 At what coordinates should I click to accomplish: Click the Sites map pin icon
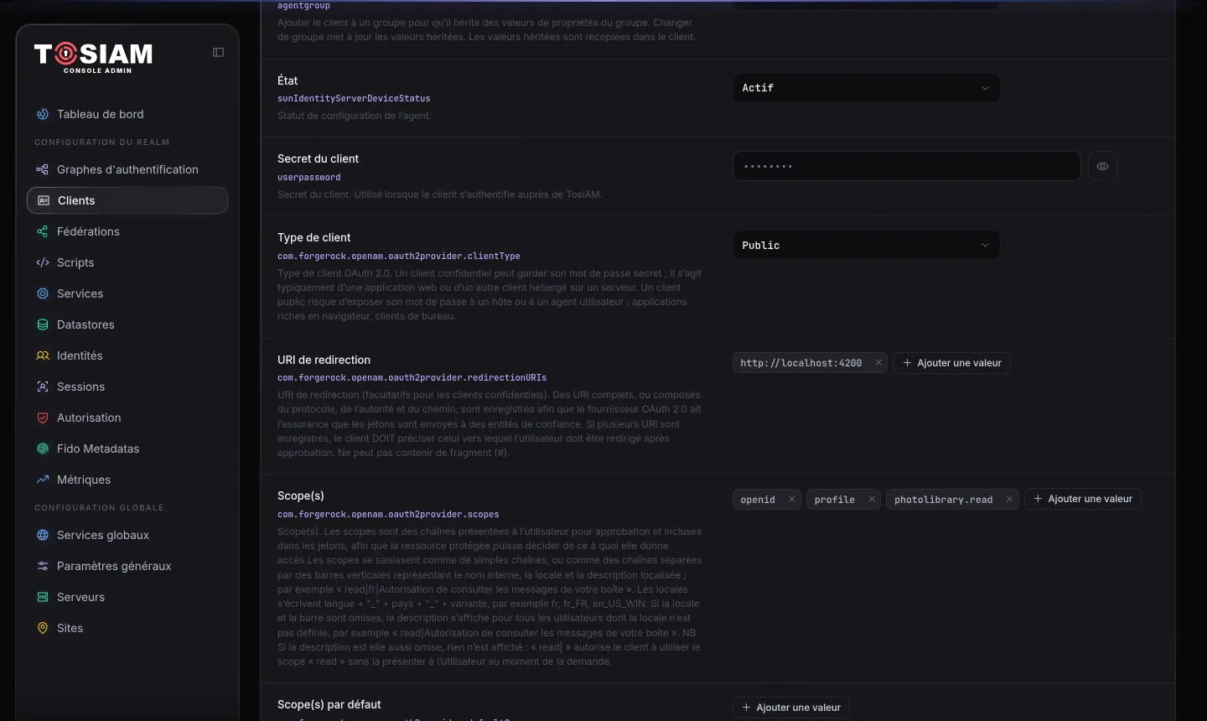coord(43,628)
